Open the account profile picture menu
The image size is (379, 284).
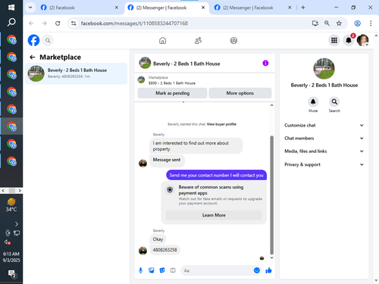(363, 40)
